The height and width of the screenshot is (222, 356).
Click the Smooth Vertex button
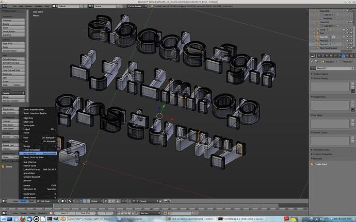coord(13,51)
